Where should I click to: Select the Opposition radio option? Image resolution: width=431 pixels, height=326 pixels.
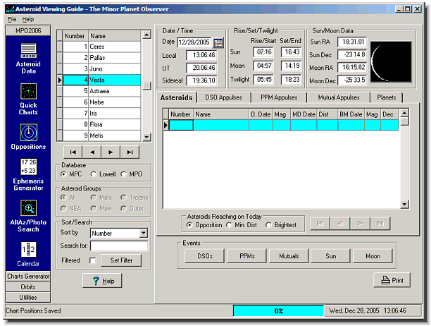pyautogui.click(x=189, y=225)
